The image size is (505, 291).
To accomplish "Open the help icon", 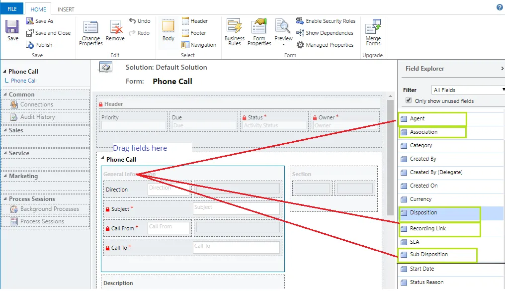I will [500, 7].
